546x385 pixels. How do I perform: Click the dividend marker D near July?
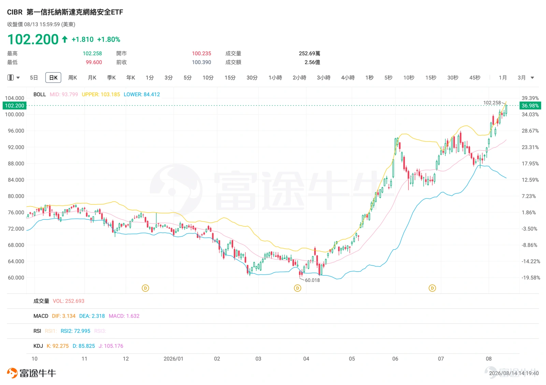[432, 288]
